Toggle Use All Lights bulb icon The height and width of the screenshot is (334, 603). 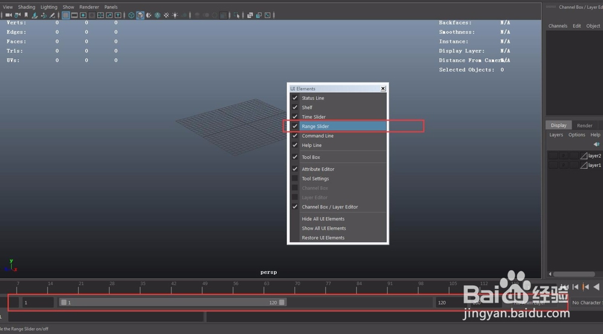pyautogui.click(x=175, y=15)
